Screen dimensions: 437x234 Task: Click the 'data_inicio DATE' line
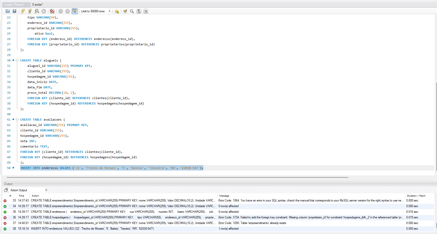point(43,82)
